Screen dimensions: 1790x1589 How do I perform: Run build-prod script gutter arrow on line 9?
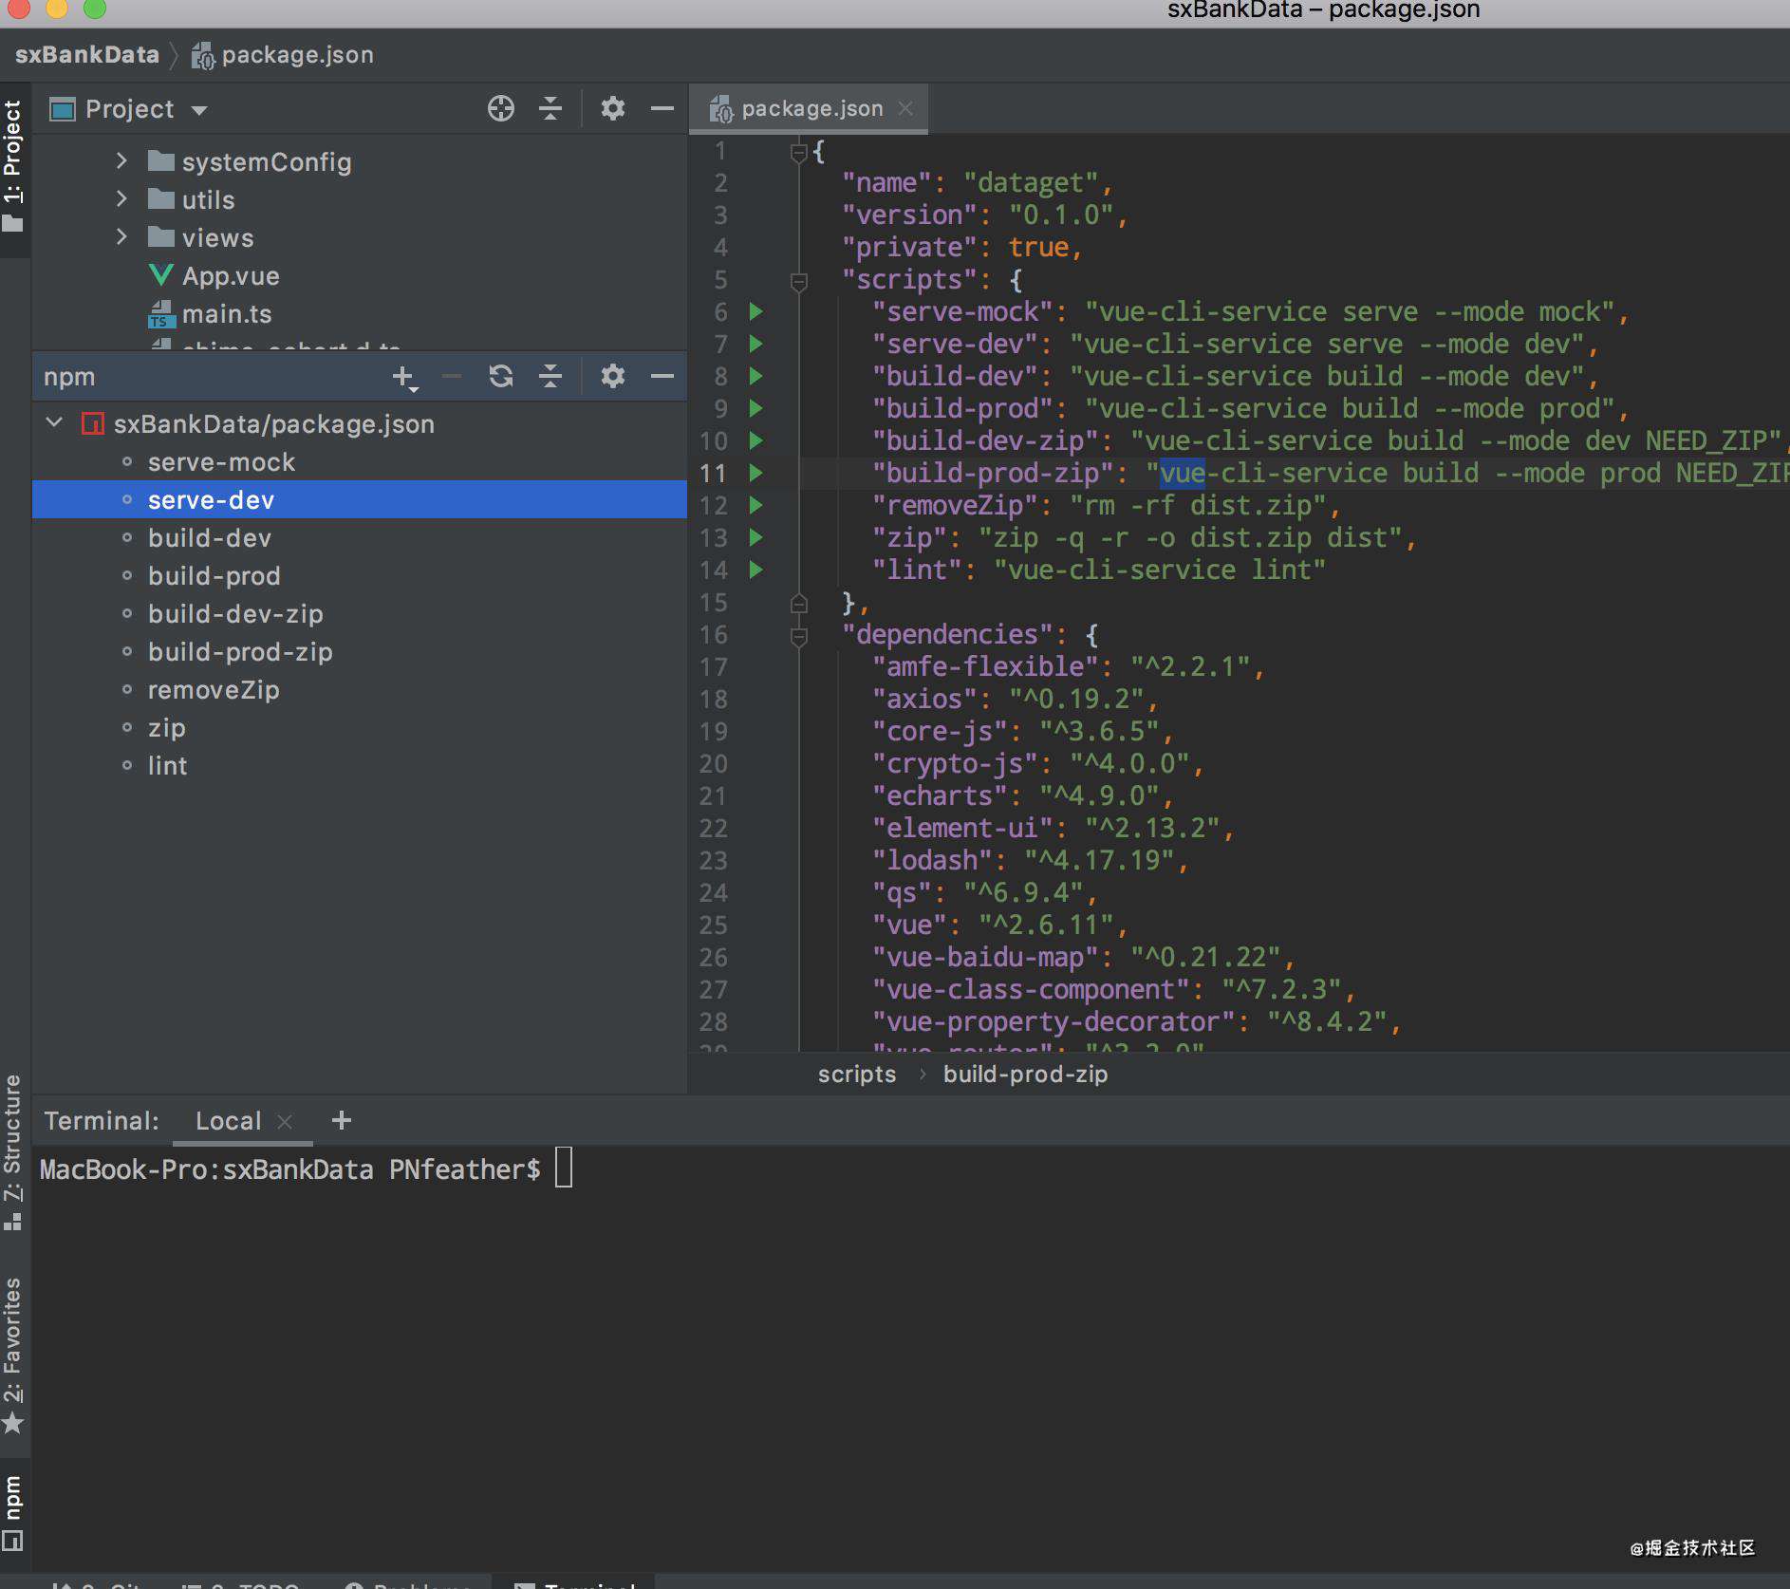756,408
